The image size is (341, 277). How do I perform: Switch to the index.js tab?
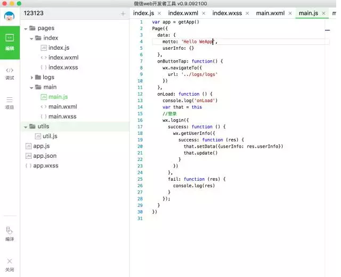coord(145,13)
